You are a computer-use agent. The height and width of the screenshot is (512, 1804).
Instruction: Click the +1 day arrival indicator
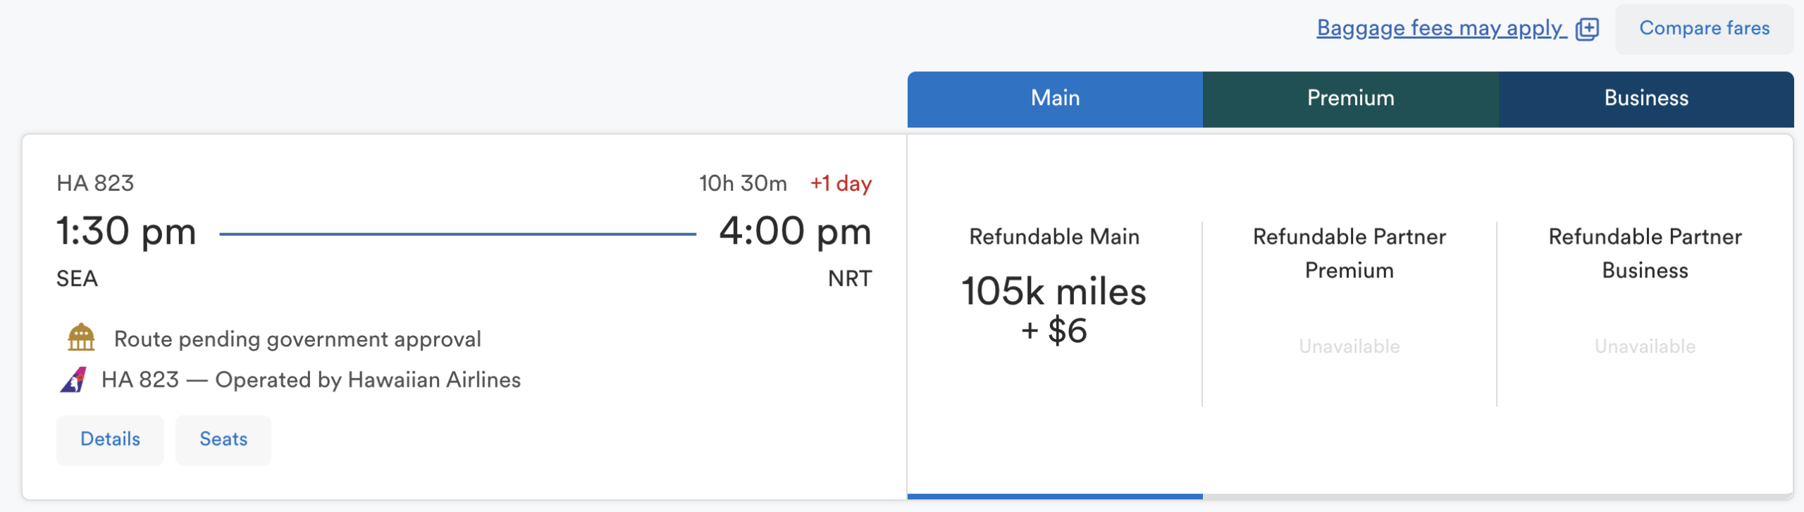point(841,184)
